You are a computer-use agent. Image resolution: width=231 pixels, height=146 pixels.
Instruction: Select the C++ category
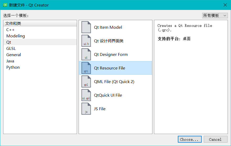(40, 30)
